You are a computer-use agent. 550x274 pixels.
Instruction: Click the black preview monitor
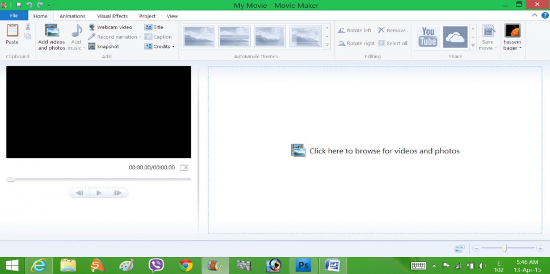coord(99,112)
